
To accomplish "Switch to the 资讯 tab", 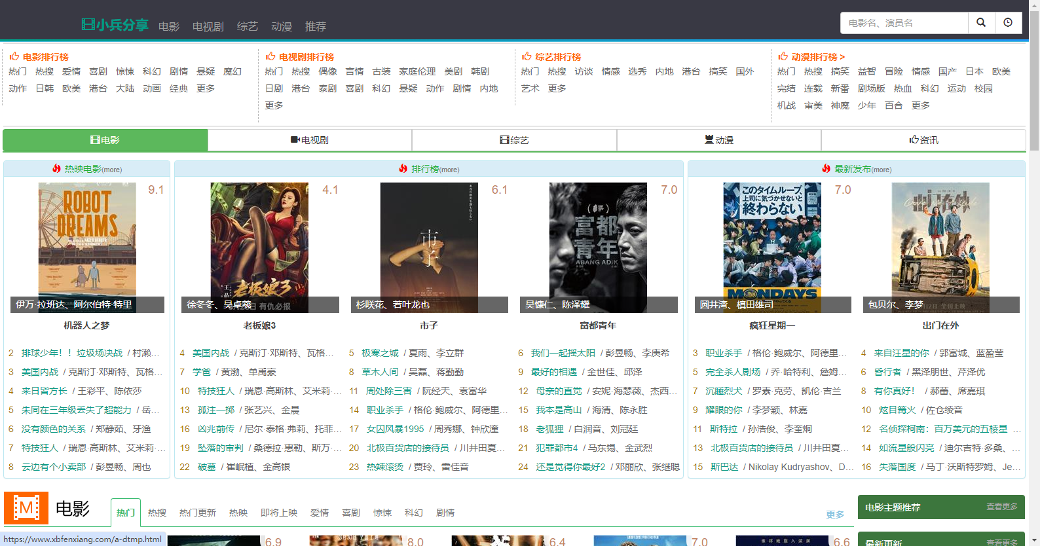I will (x=923, y=140).
